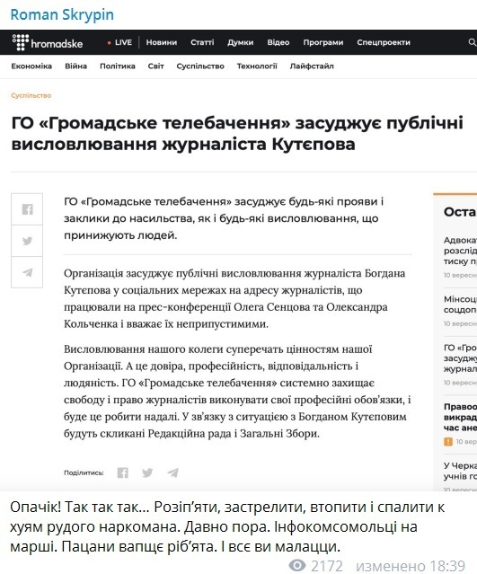
Task: Select the Світ category
Action: 156,66
